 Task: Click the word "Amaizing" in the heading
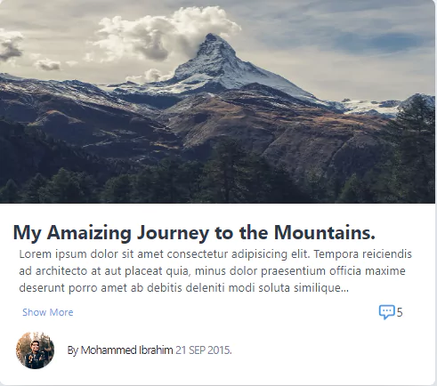pos(89,233)
